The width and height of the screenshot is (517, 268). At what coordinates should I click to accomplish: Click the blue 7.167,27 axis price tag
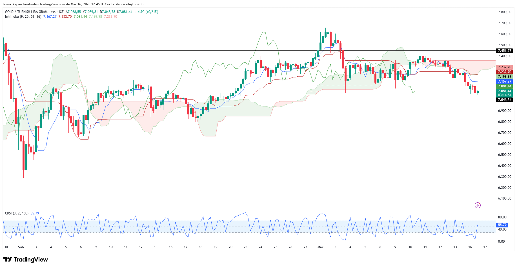point(504,81)
